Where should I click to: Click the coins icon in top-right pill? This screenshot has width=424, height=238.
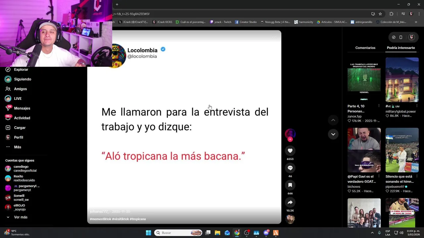coord(394,37)
